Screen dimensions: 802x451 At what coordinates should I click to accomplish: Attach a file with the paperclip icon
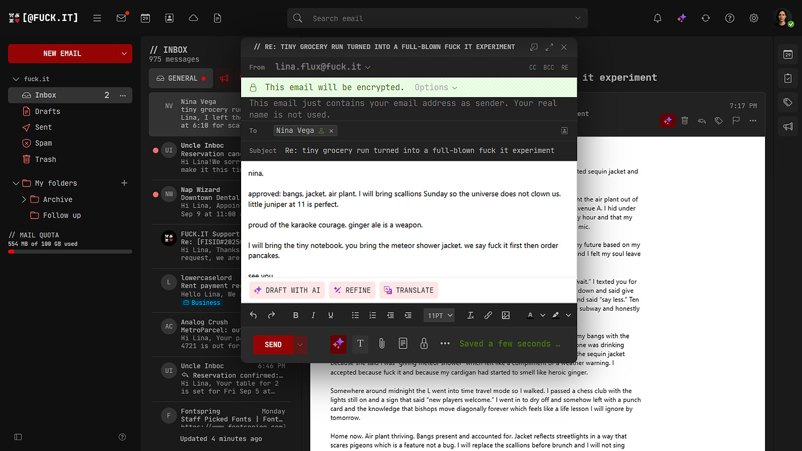381,344
